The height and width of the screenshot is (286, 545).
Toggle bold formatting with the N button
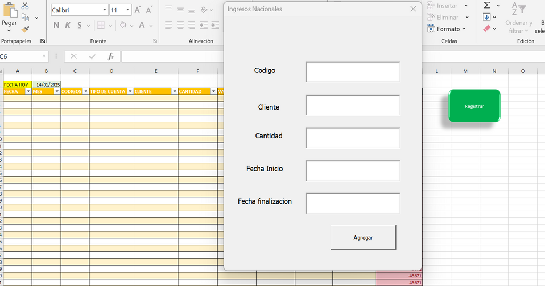tap(56, 25)
